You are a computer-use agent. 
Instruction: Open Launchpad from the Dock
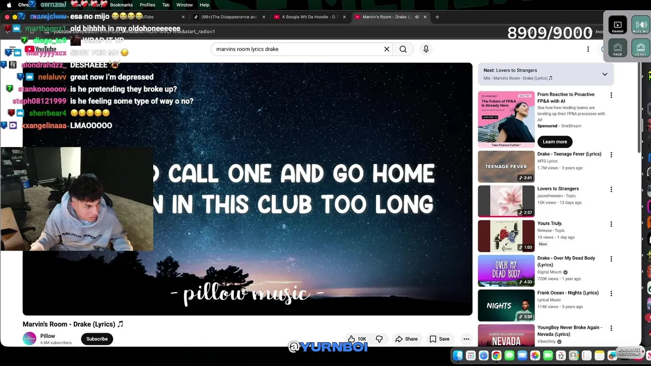coord(470,356)
